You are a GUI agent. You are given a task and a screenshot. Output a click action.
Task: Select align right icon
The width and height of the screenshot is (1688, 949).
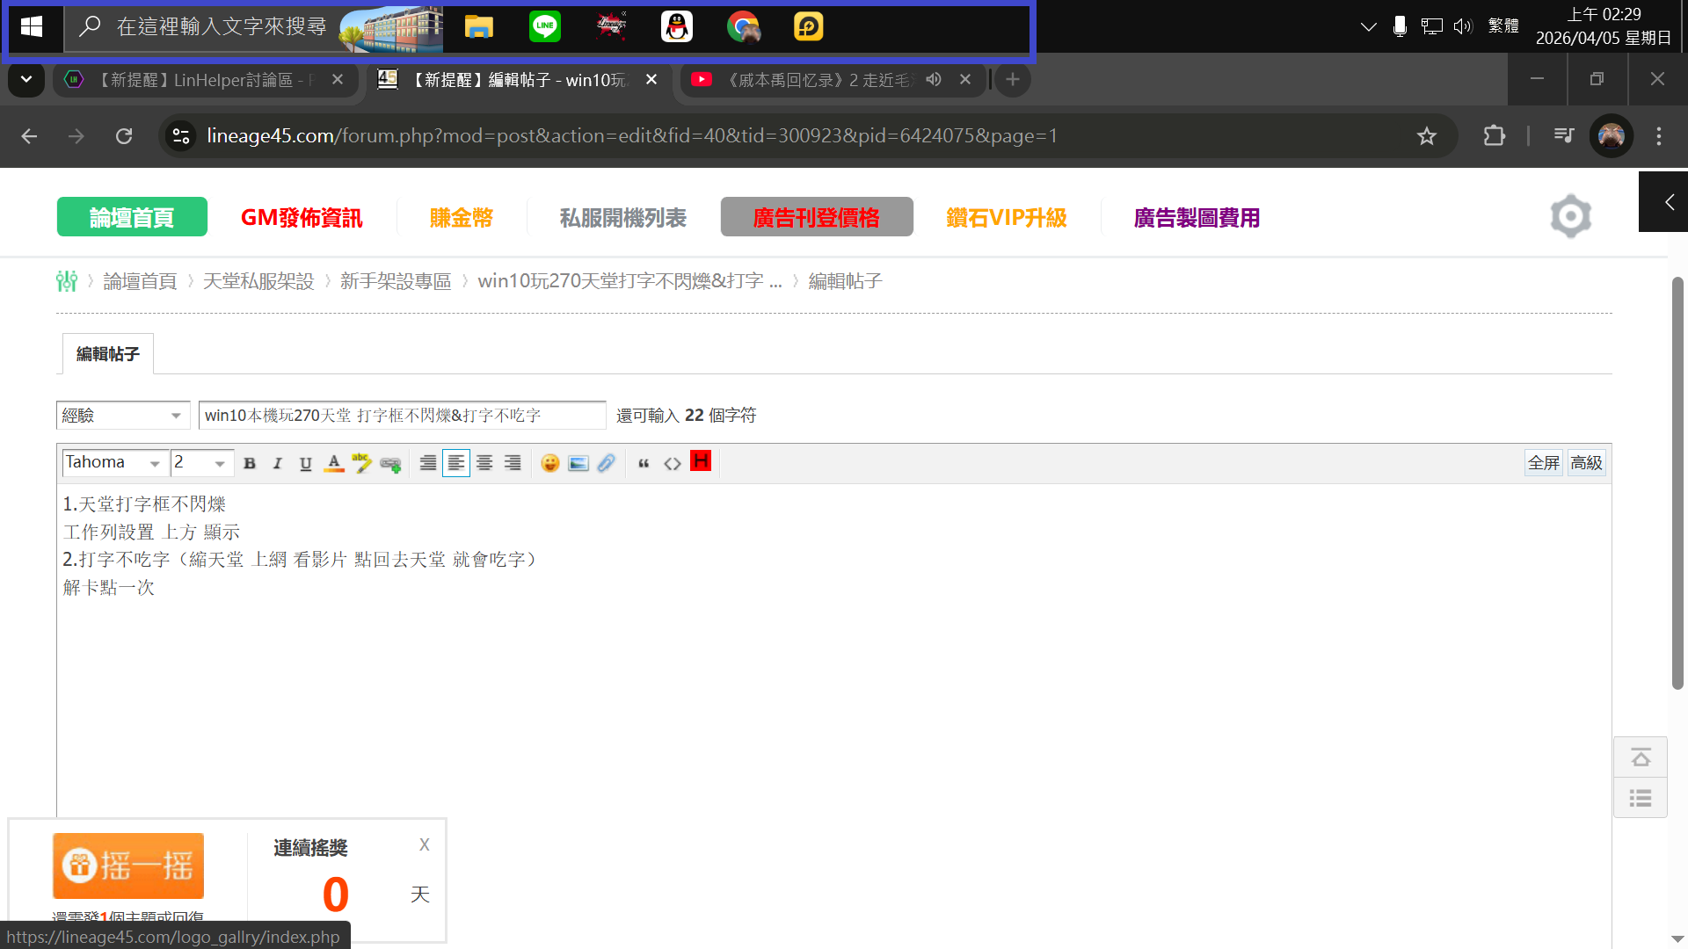tap(513, 463)
